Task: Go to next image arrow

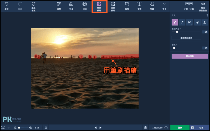Action: (101, 128)
